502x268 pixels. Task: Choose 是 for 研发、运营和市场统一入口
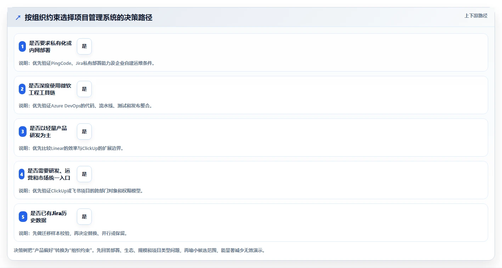pos(84,174)
